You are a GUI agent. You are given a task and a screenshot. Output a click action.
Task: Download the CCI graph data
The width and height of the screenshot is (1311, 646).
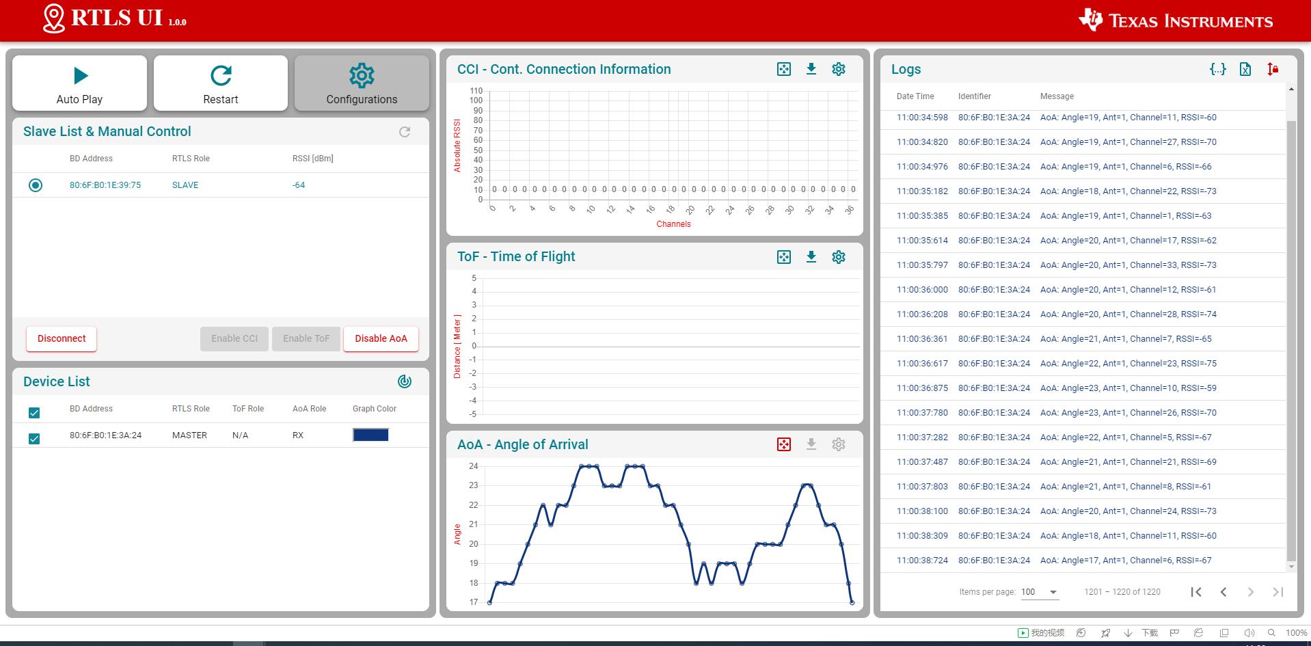pyautogui.click(x=811, y=69)
